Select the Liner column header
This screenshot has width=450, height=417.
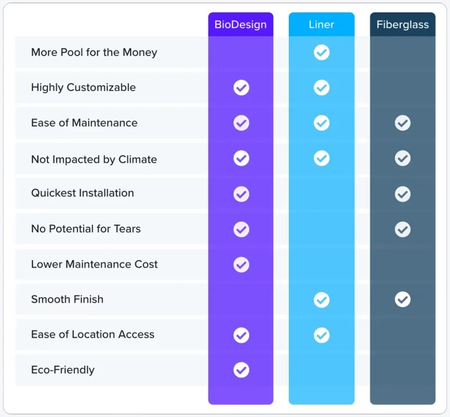[x=322, y=25]
